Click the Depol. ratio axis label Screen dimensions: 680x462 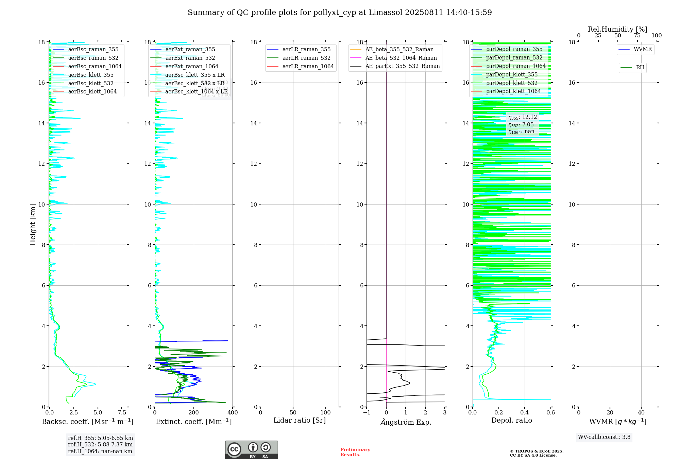[x=512, y=421]
